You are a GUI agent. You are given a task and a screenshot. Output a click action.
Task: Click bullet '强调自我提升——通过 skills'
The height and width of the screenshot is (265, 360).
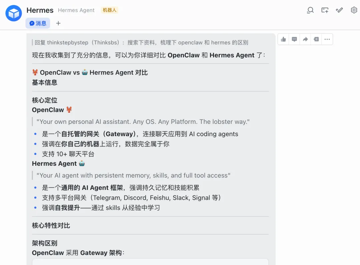point(101,208)
